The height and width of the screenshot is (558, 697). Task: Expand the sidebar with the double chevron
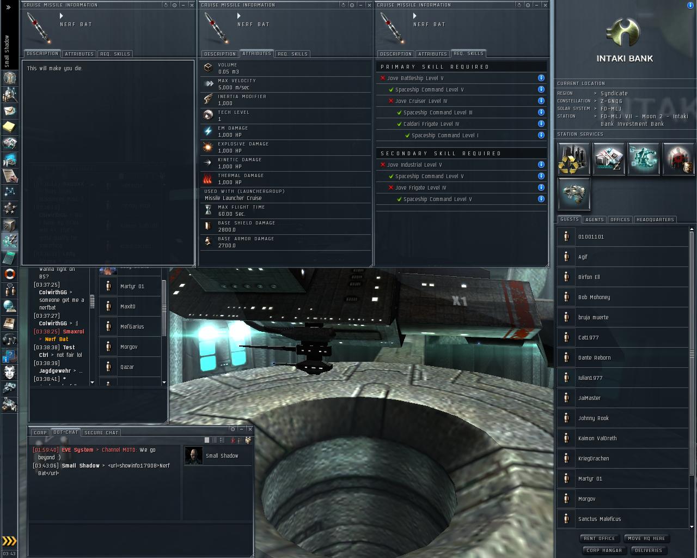pos(8,7)
